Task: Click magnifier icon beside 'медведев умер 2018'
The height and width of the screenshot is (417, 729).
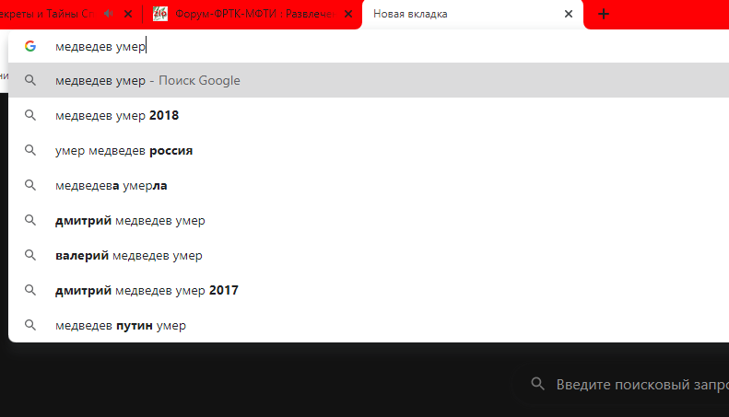Action: coord(30,115)
